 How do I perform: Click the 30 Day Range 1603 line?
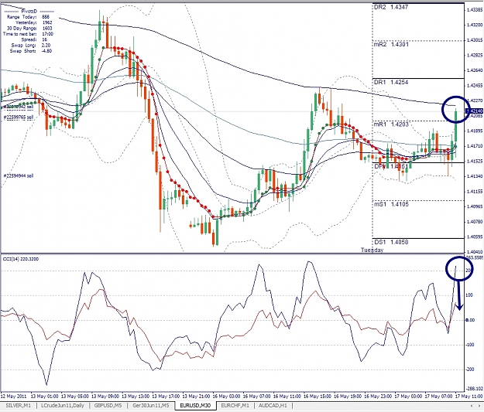(x=29, y=29)
